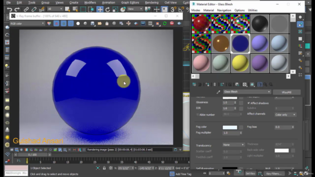Toggle monochromatic mode gray circle
Viewport: 315px width, 177px height.
click(85, 24)
